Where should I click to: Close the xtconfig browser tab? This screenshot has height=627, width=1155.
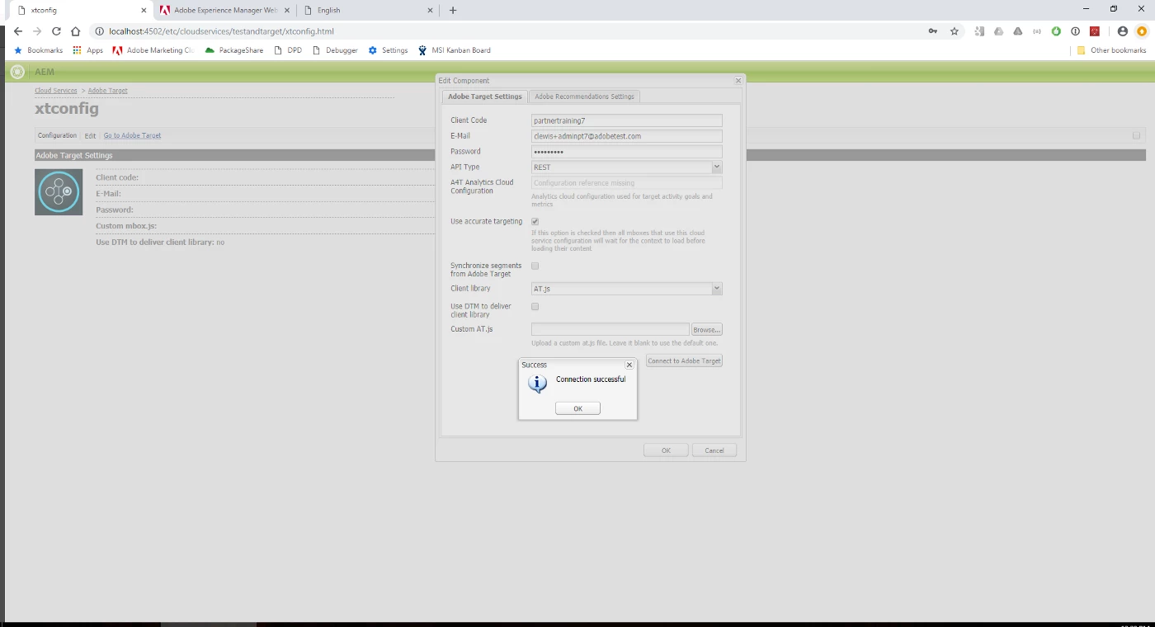tap(144, 11)
